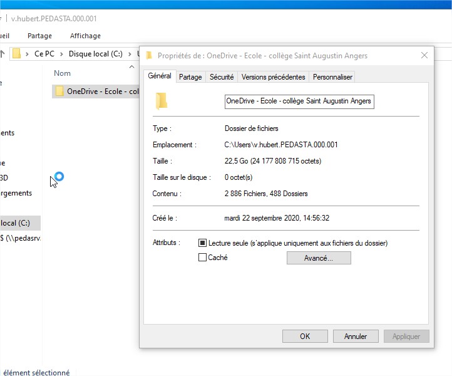Image resolution: width=452 pixels, height=376 pixels.
Task: Click the Avancé... button
Action: [319, 258]
